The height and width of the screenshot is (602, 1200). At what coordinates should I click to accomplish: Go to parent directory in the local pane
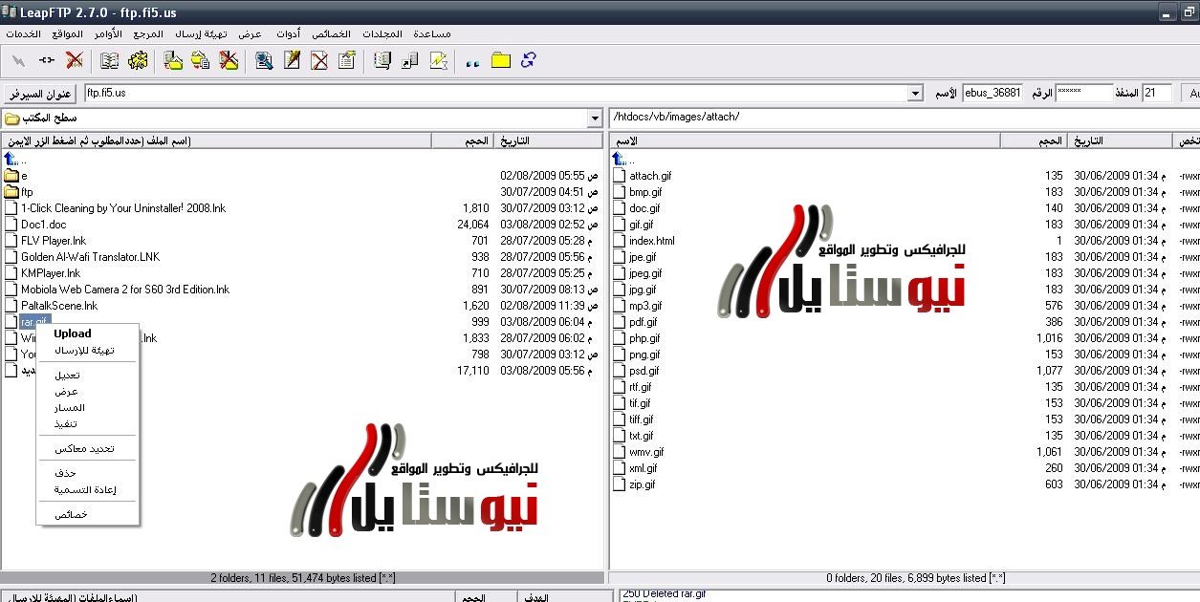pyautogui.click(x=11, y=160)
